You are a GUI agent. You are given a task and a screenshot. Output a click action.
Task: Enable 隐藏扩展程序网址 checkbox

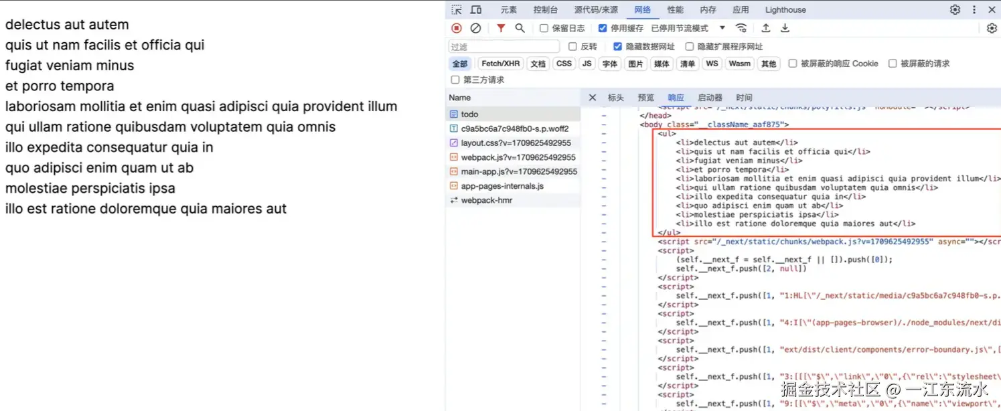(689, 47)
